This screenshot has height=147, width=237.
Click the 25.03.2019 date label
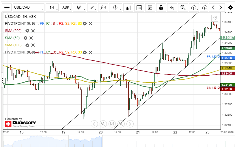tap(227, 132)
